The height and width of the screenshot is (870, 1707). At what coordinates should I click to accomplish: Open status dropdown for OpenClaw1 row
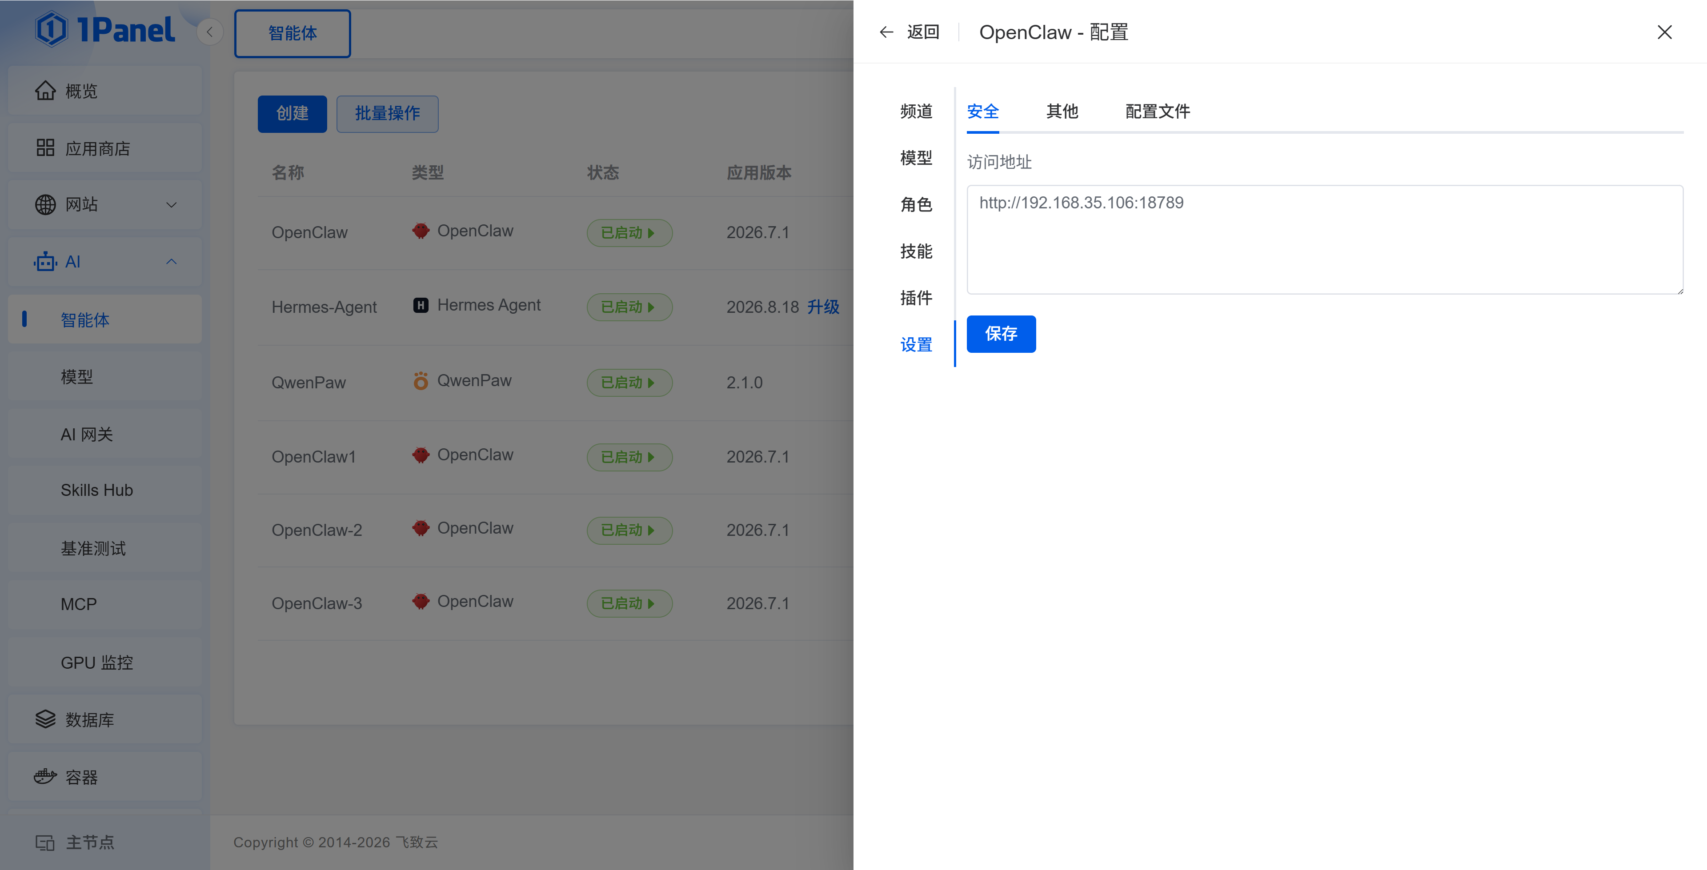629,457
